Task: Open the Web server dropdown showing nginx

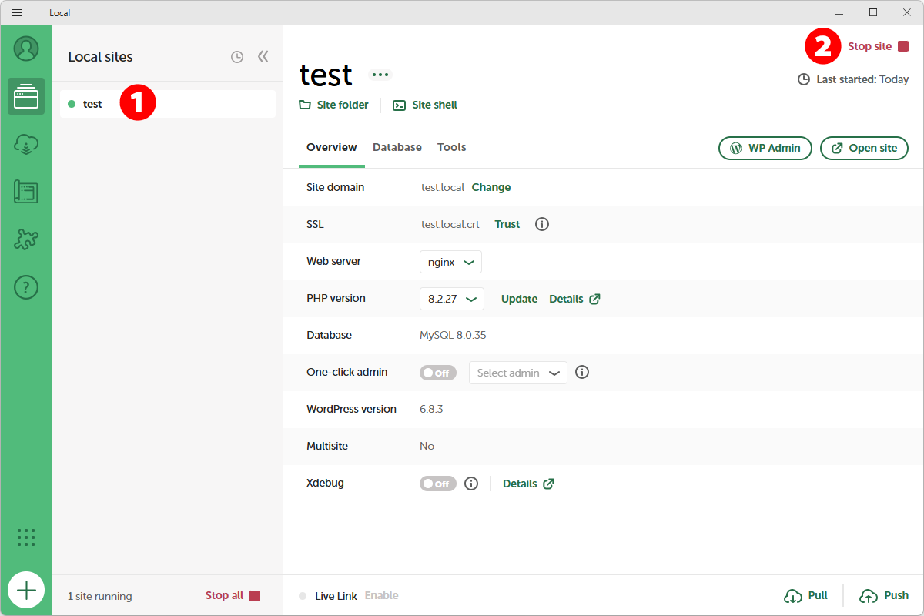Action: tap(450, 262)
